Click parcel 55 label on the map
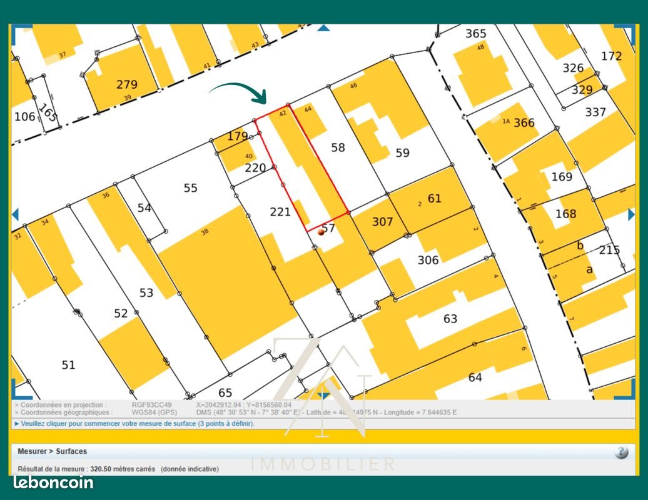 pyautogui.click(x=191, y=187)
